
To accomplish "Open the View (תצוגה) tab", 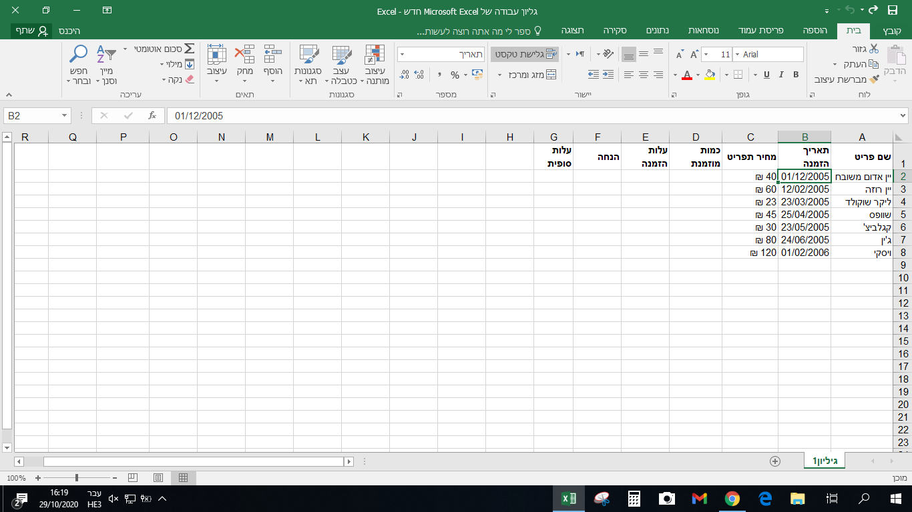I will [x=572, y=31].
